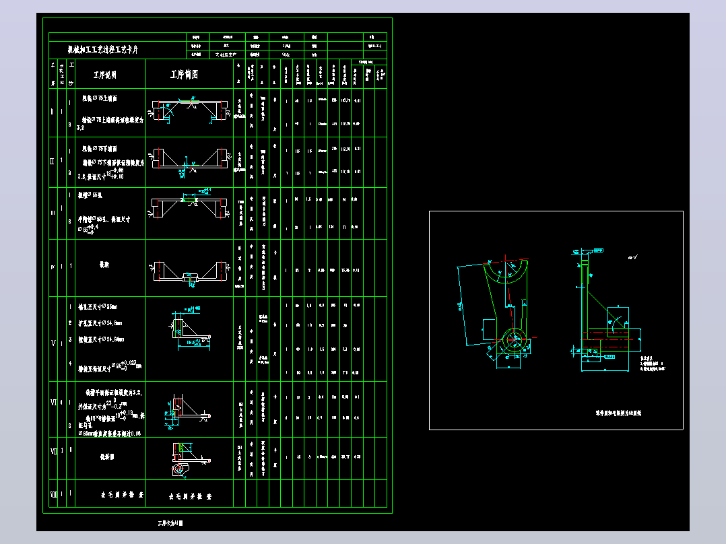Click the 去毛刺并检查 text in sketch column
The width and height of the screenshot is (726, 544).
(x=190, y=496)
